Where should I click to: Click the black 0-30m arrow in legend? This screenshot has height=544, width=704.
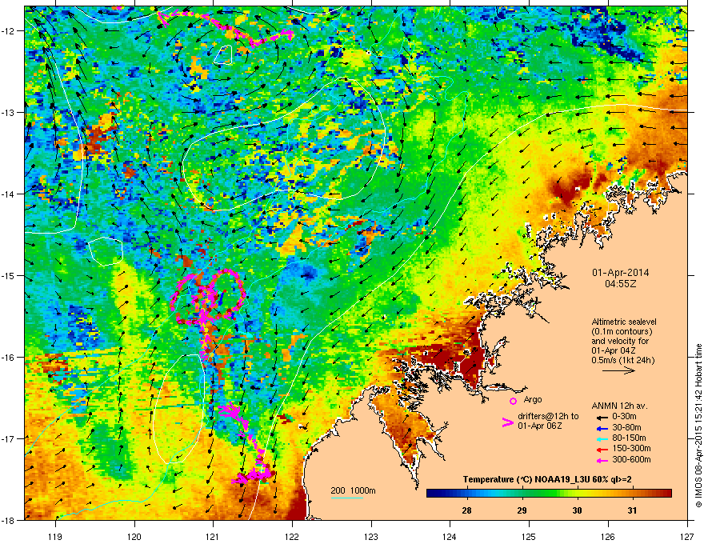coord(601,417)
